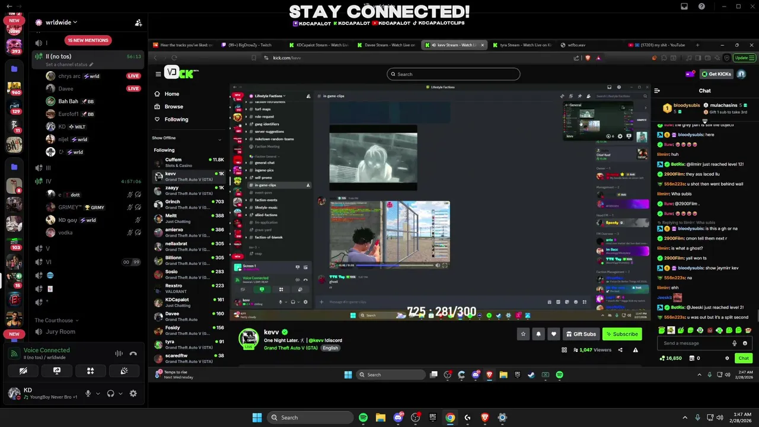Report stream warning triangle icon
The image size is (759, 427).
coord(635,350)
